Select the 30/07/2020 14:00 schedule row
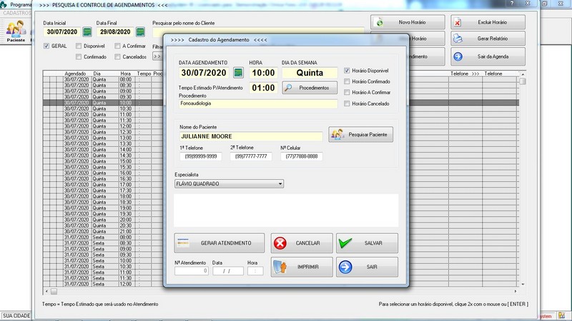This screenshot has width=572, height=321. [103, 150]
